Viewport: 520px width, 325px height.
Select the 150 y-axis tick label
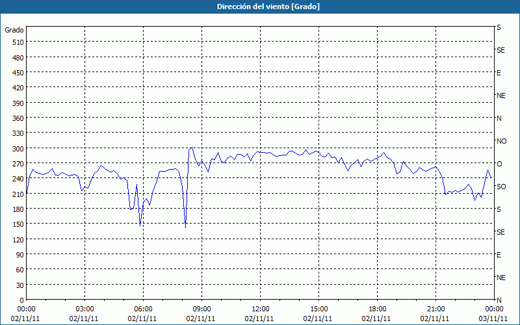coord(19,224)
